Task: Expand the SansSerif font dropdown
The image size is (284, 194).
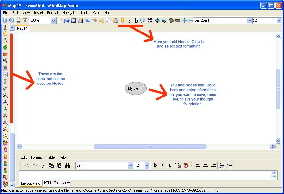Action: (250, 20)
